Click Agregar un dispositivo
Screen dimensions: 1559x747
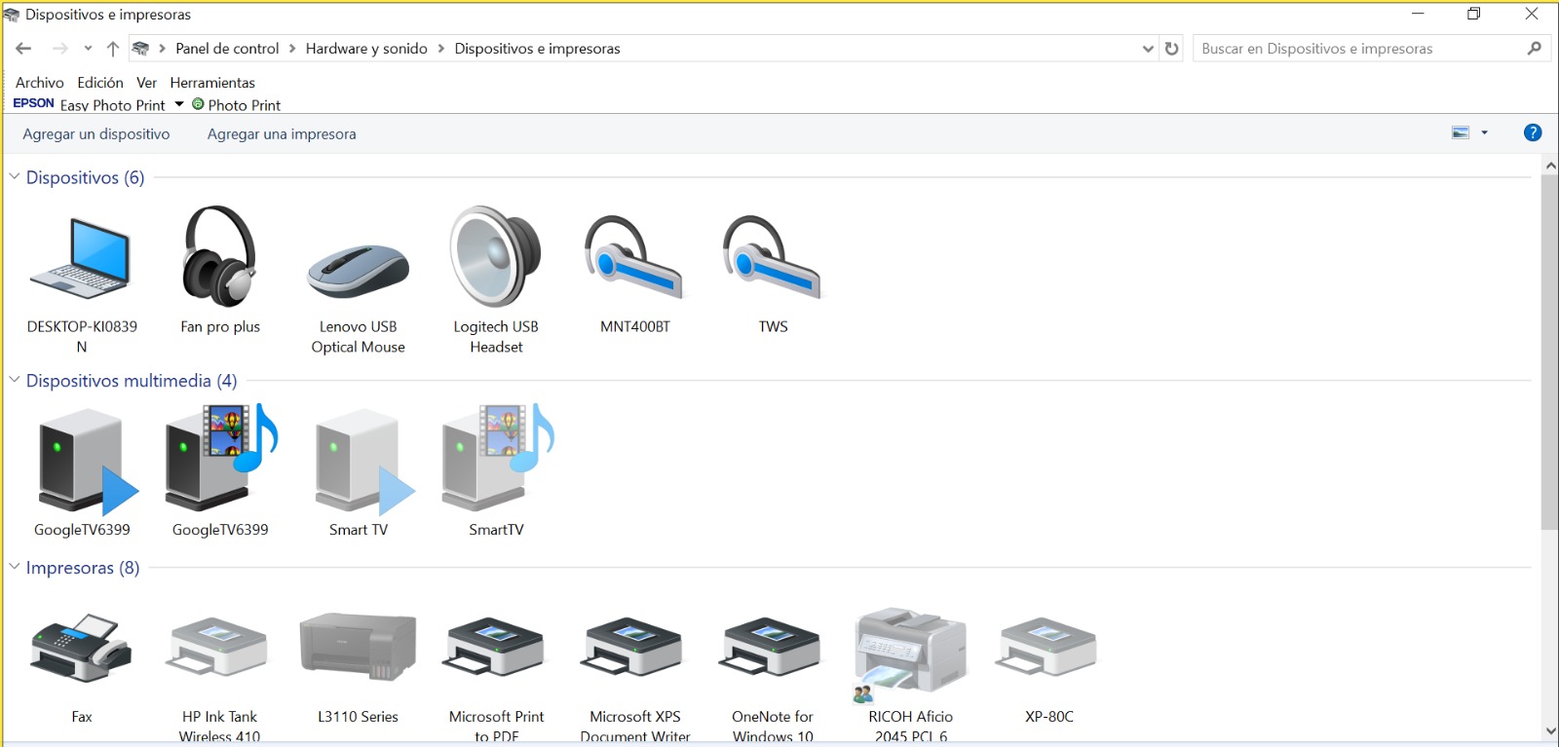(x=96, y=134)
